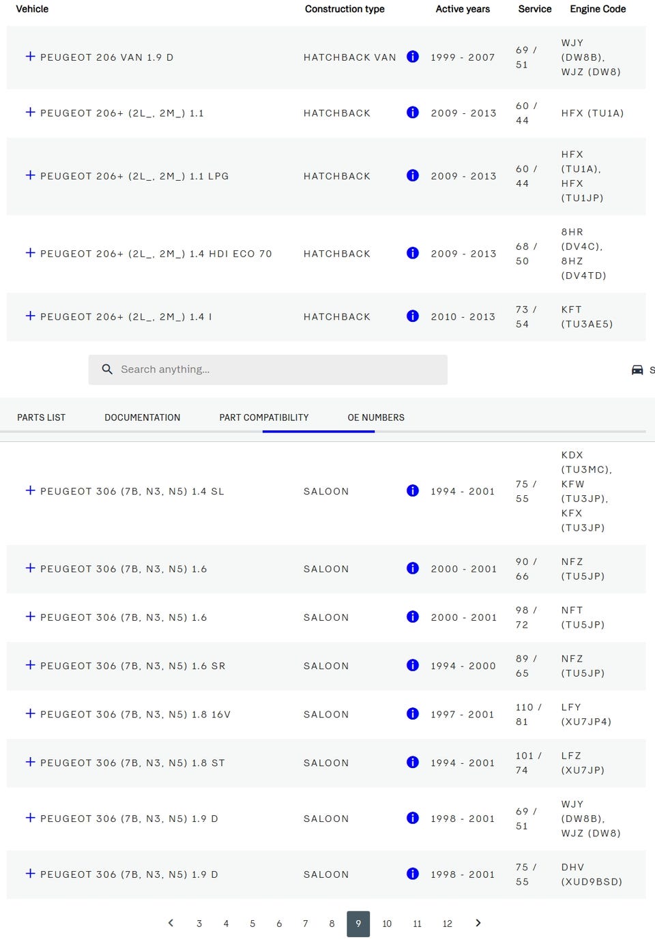This screenshot has height=942, width=655.
Task: Jump to page 5
Action: click(x=252, y=924)
